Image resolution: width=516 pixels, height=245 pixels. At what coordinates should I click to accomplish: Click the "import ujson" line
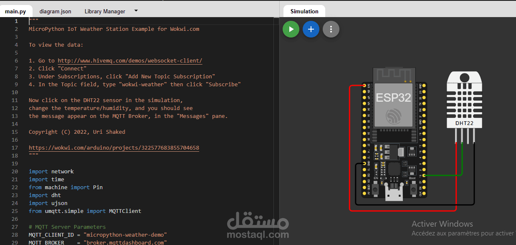pyautogui.click(x=48, y=203)
